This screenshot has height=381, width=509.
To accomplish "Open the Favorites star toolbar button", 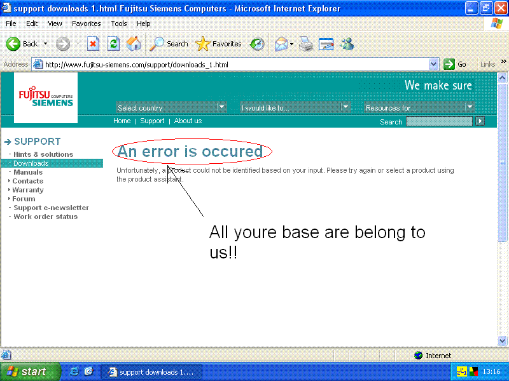I will (x=218, y=44).
